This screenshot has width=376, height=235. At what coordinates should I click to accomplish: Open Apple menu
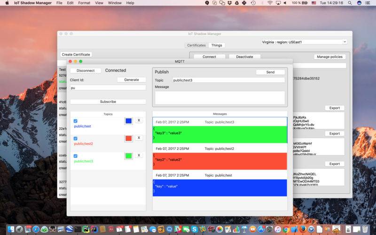pos(7,3)
